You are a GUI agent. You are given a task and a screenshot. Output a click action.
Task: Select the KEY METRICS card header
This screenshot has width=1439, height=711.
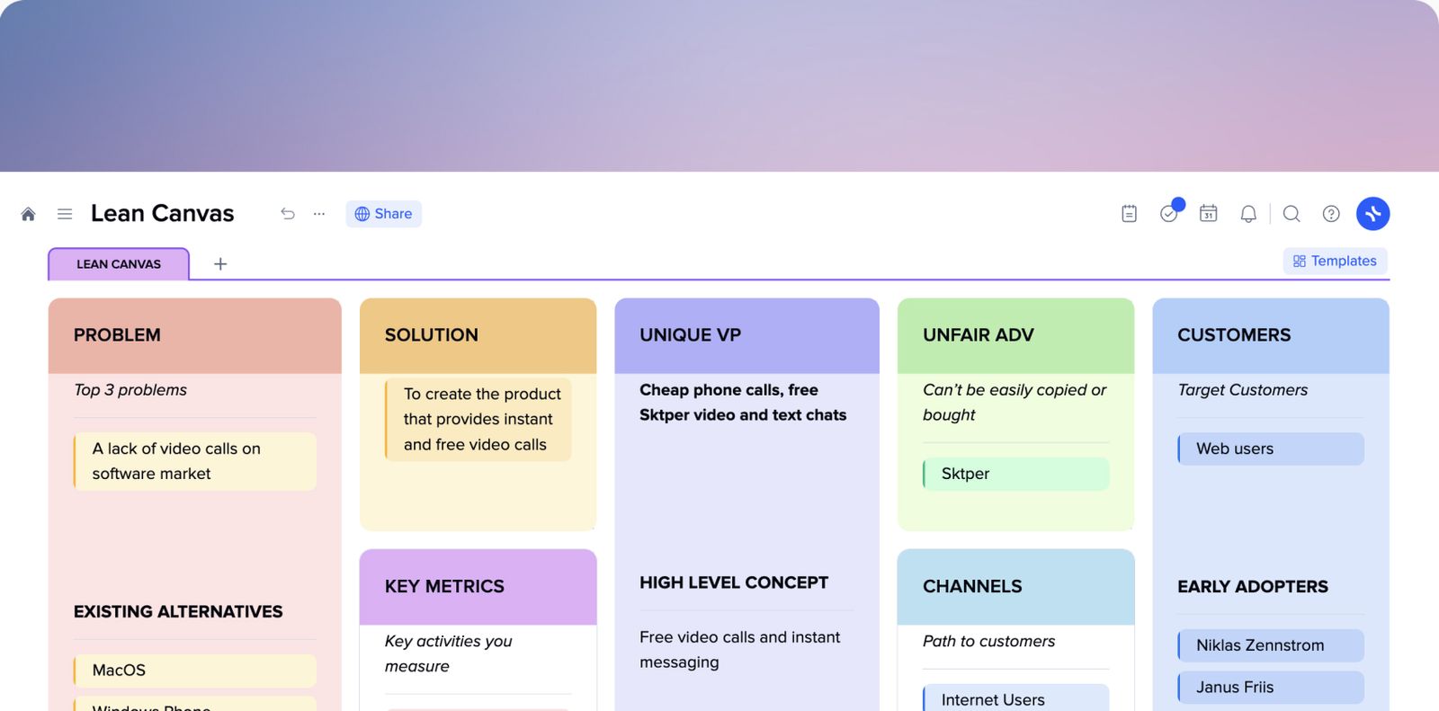point(478,587)
